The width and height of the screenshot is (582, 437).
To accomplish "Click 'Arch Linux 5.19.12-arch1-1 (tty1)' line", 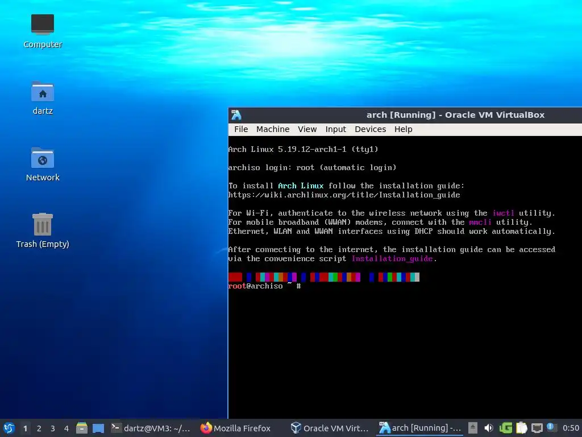I will pos(304,150).
